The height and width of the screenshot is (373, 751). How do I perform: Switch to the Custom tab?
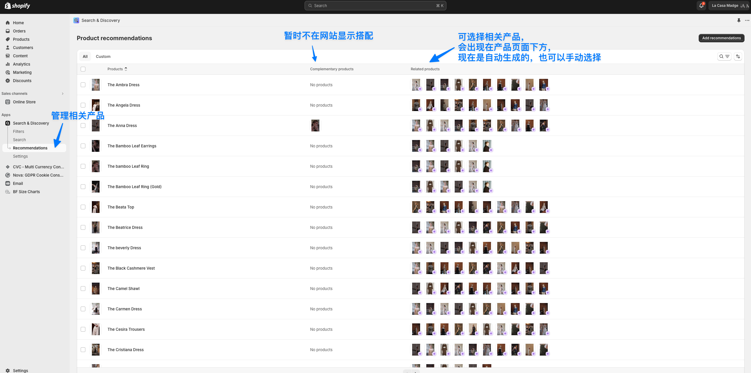pyautogui.click(x=103, y=56)
